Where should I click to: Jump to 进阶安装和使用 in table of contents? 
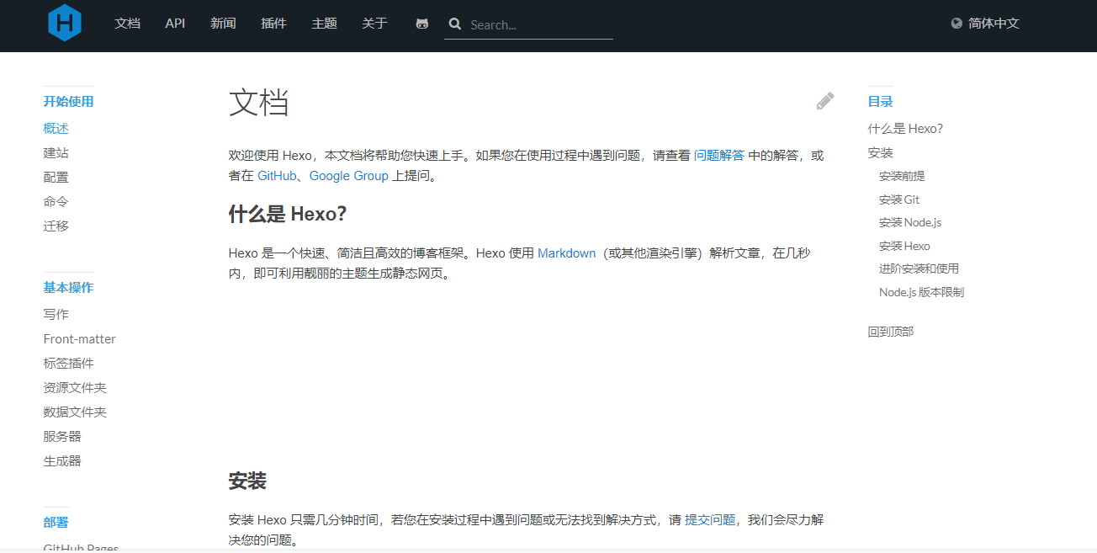[919, 269]
